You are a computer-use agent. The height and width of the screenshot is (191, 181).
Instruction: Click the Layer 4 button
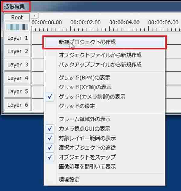click(17, 78)
